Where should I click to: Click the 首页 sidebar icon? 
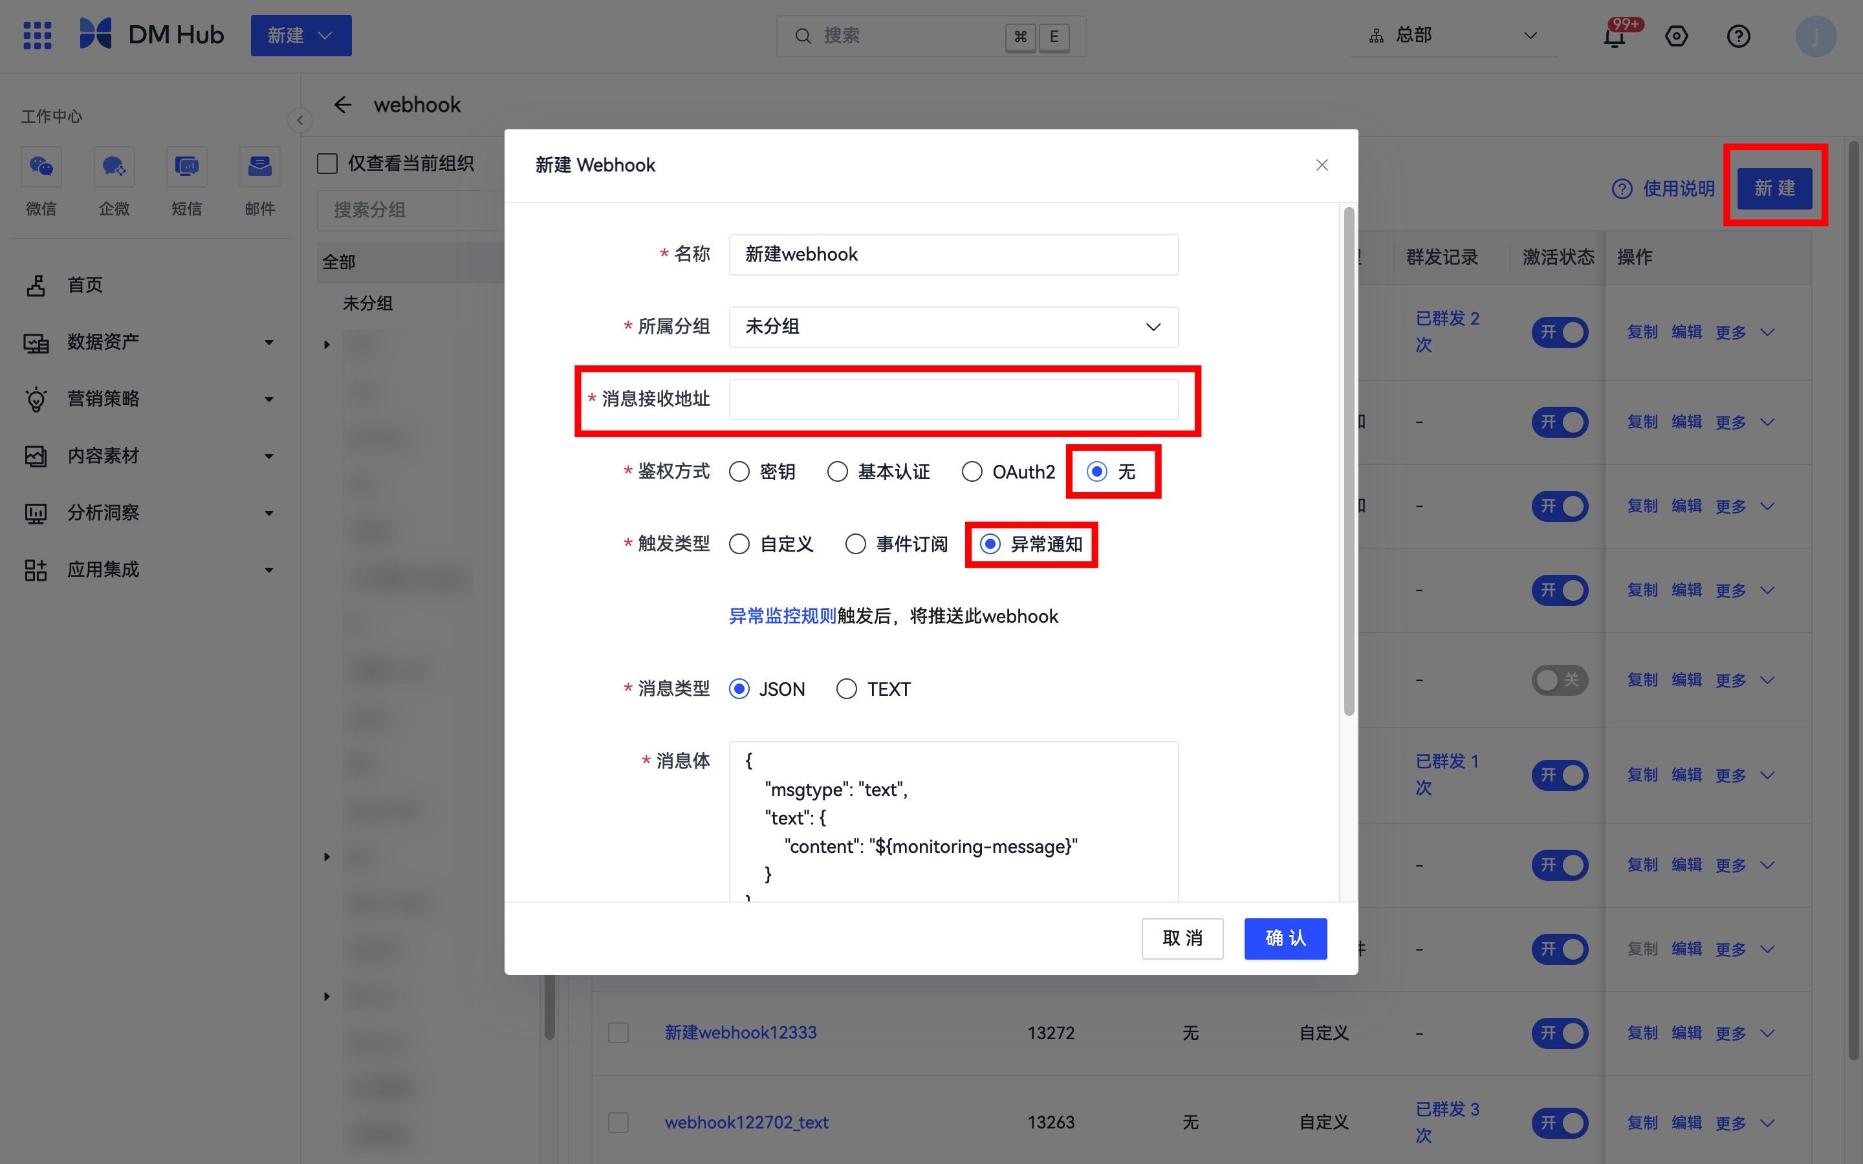click(36, 286)
